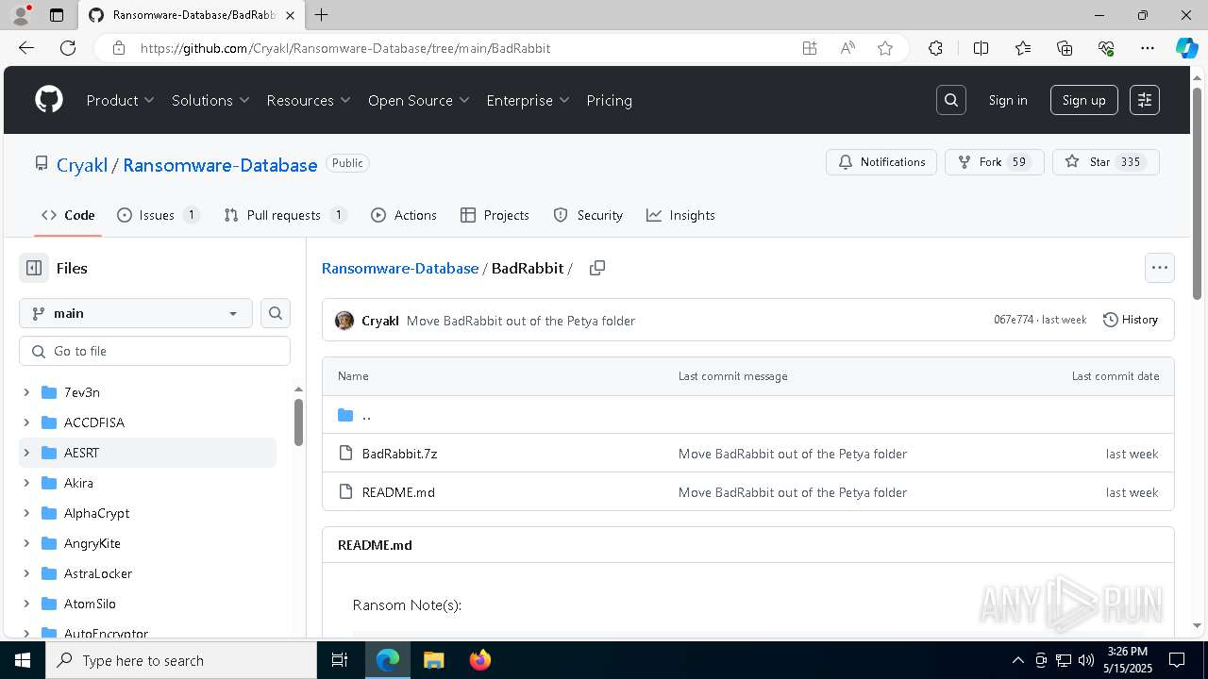Screen dimensions: 1208x679
Task: Open Edge Favorites list icon
Action: 1023,48
